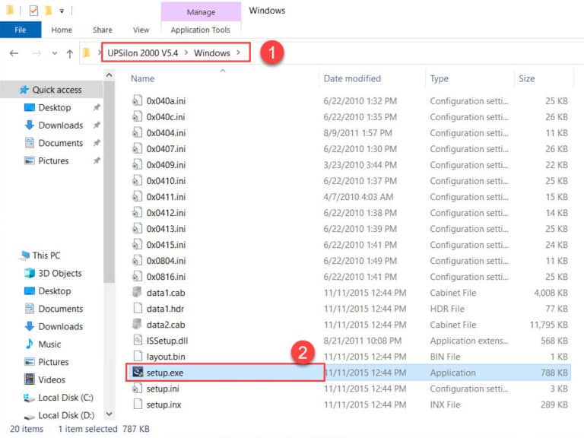The image size is (584, 438).
Task: Click the Pictures icon under This PC
Action: pyautogui.click(x=30, y=362)
